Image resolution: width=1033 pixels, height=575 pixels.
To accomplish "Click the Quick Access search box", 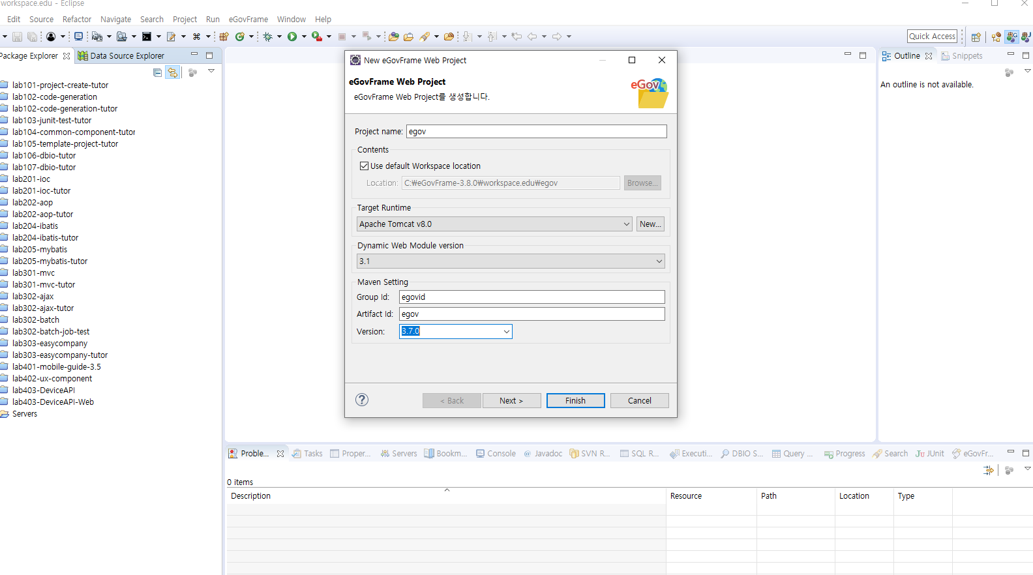I will click(932, 37).
